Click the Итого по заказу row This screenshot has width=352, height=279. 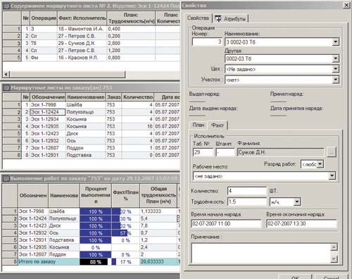point(91,261)
